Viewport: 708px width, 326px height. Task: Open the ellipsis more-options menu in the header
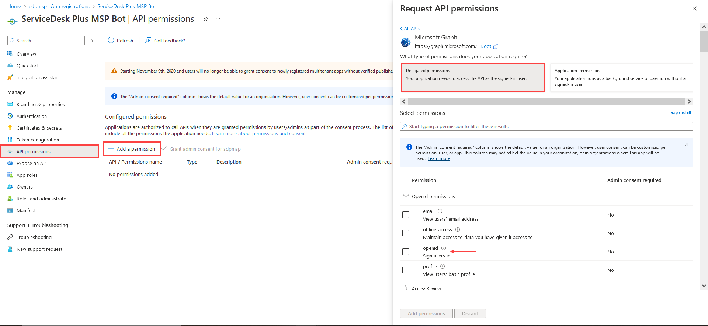pyautogui.click(x=218, y=19)
